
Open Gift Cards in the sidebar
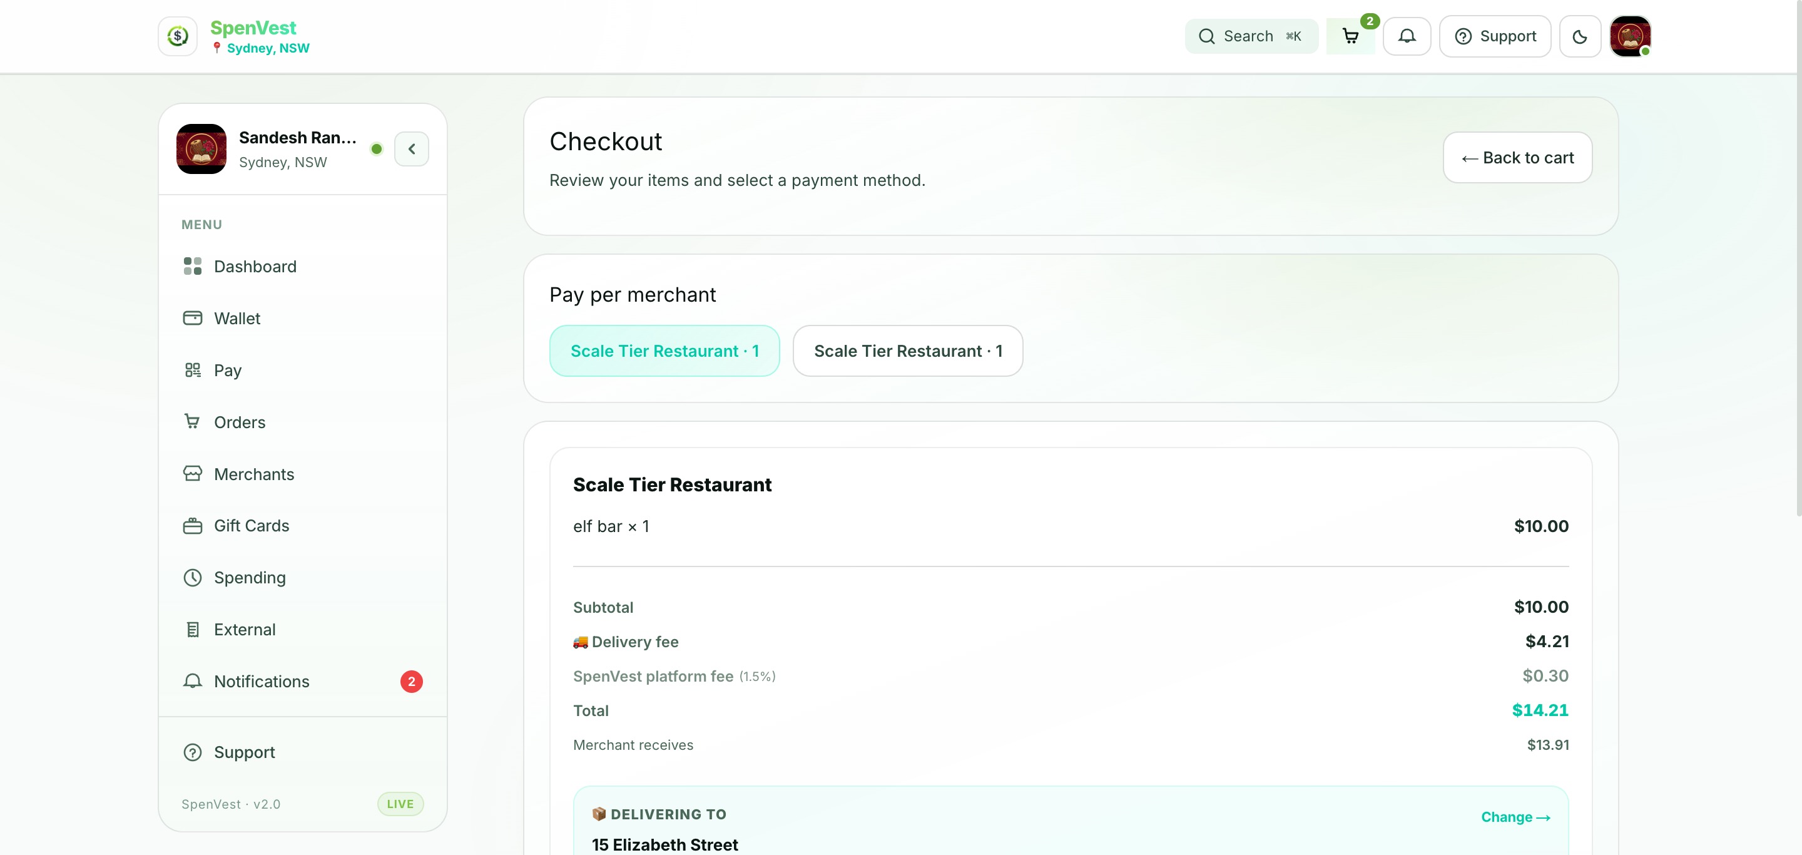[302, 525]
